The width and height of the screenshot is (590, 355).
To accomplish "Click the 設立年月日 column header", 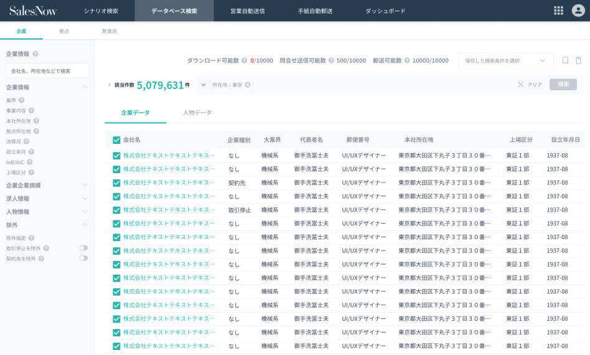I will click(565, 140).
